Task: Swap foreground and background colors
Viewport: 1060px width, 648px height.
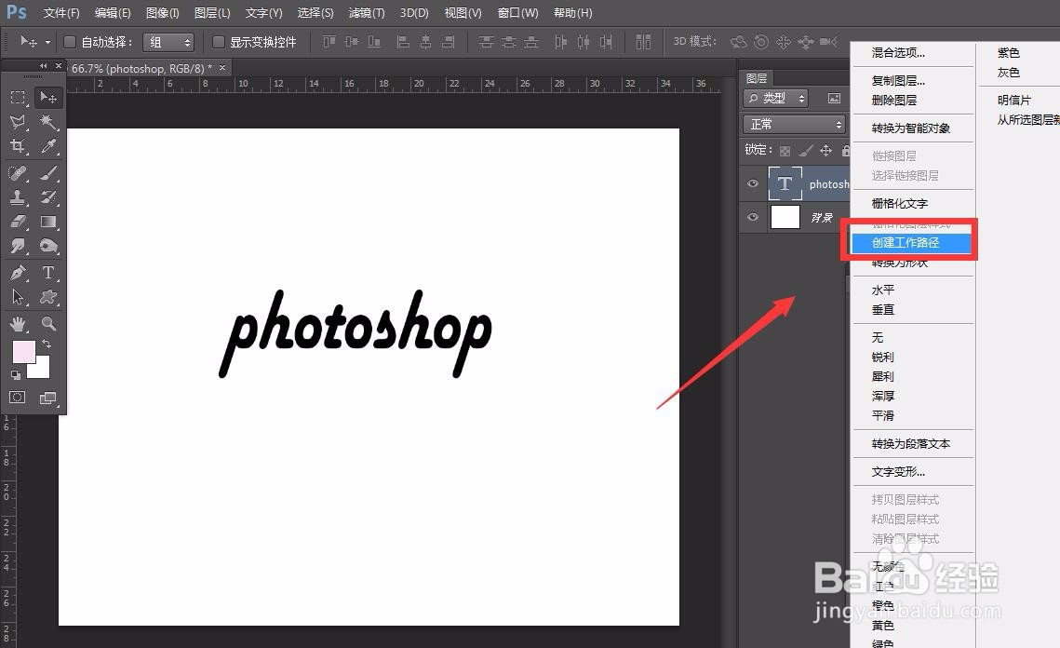Action: tap(47, 344)
